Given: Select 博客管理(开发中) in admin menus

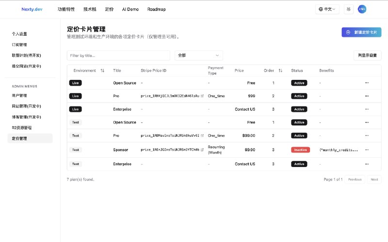Looking at the screenshot, I should point(26,117).
